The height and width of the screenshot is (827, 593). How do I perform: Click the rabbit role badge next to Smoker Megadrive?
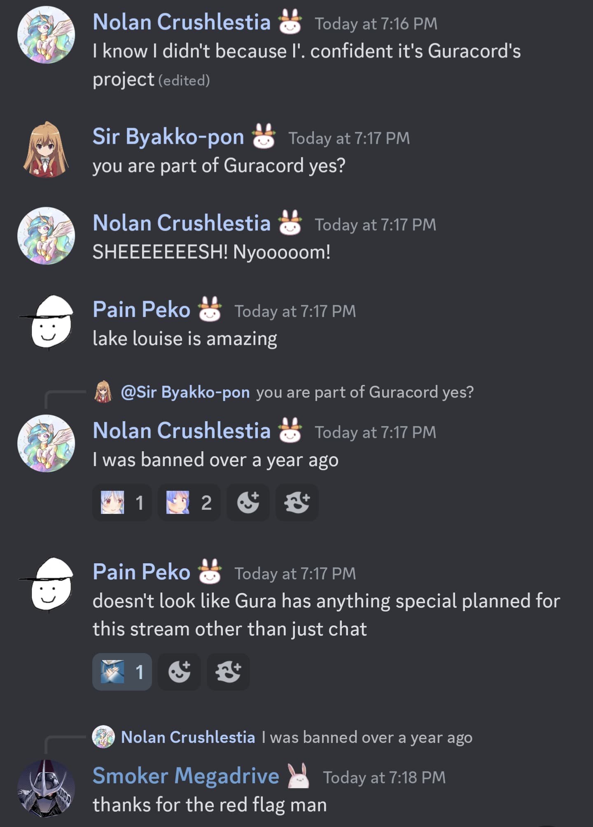298,776
